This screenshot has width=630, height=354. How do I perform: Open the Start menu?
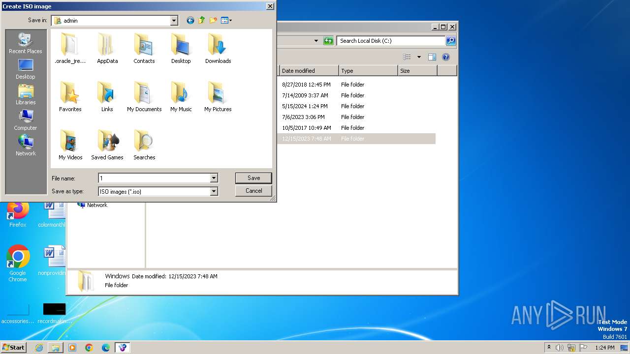pos(14,347)
